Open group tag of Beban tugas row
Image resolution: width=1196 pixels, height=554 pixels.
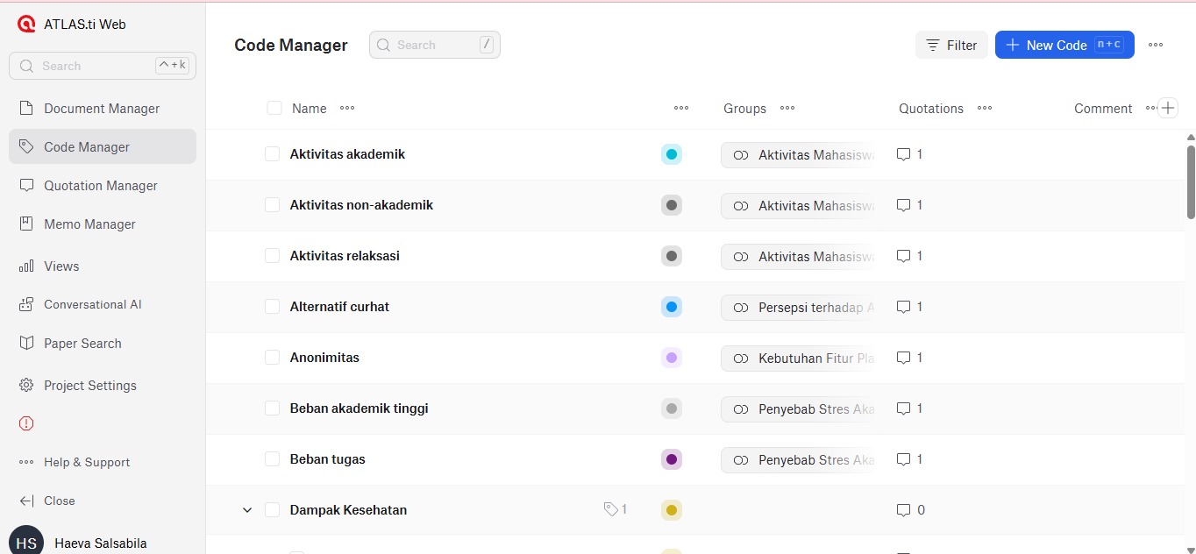pyautogui.click(x=798, y=460)
